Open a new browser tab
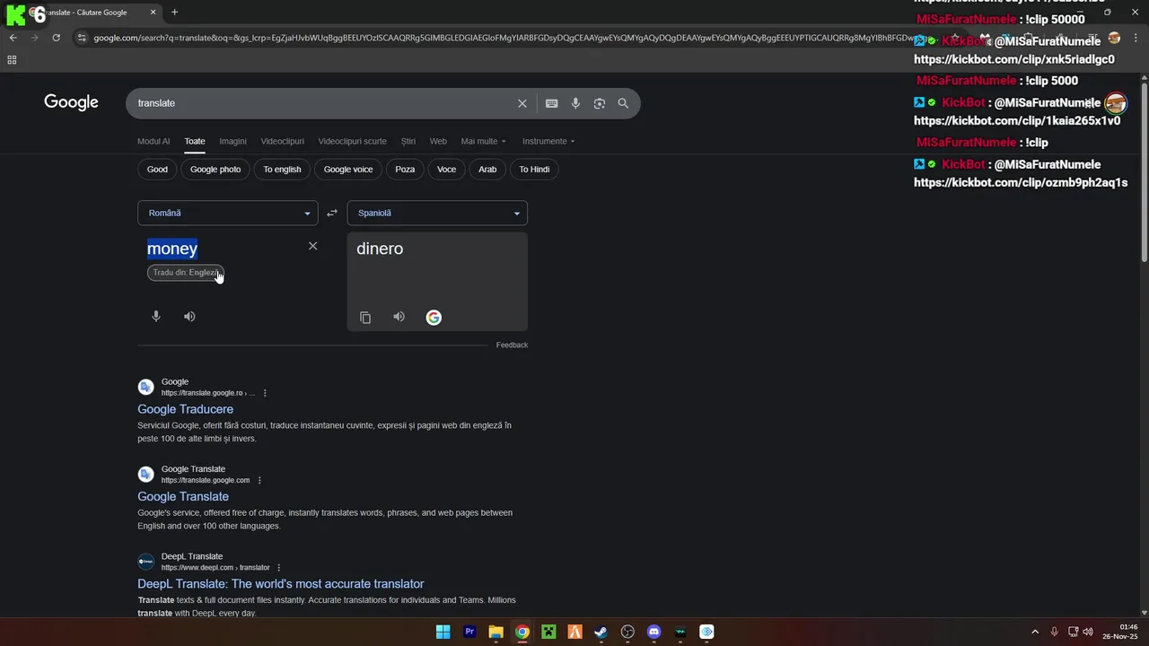 coord(174,13)
